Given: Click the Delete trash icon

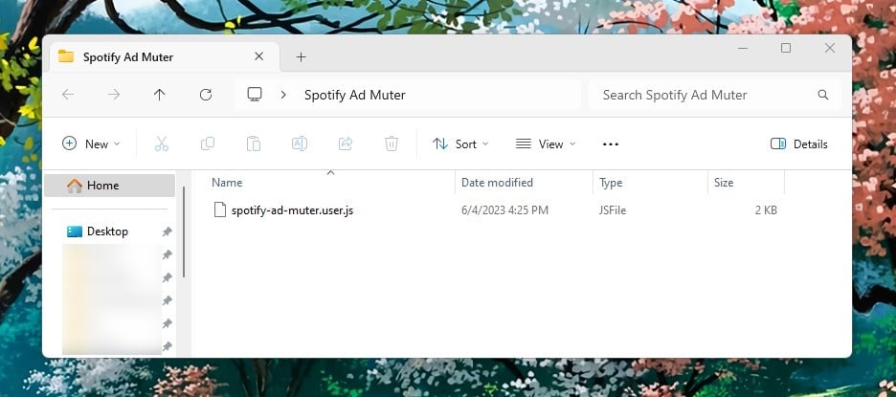Looking at the screenshot, I should pos(392,143).
